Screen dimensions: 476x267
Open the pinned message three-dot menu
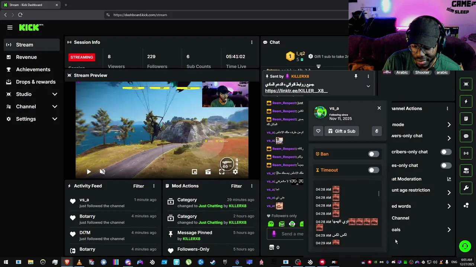[368, 76]
